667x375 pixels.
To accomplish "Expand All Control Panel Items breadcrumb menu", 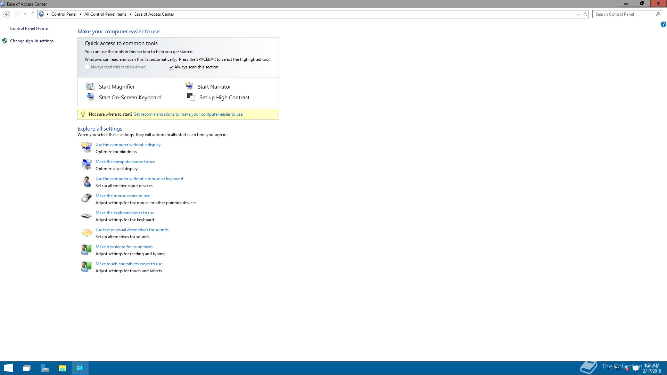I will [130, 14].
